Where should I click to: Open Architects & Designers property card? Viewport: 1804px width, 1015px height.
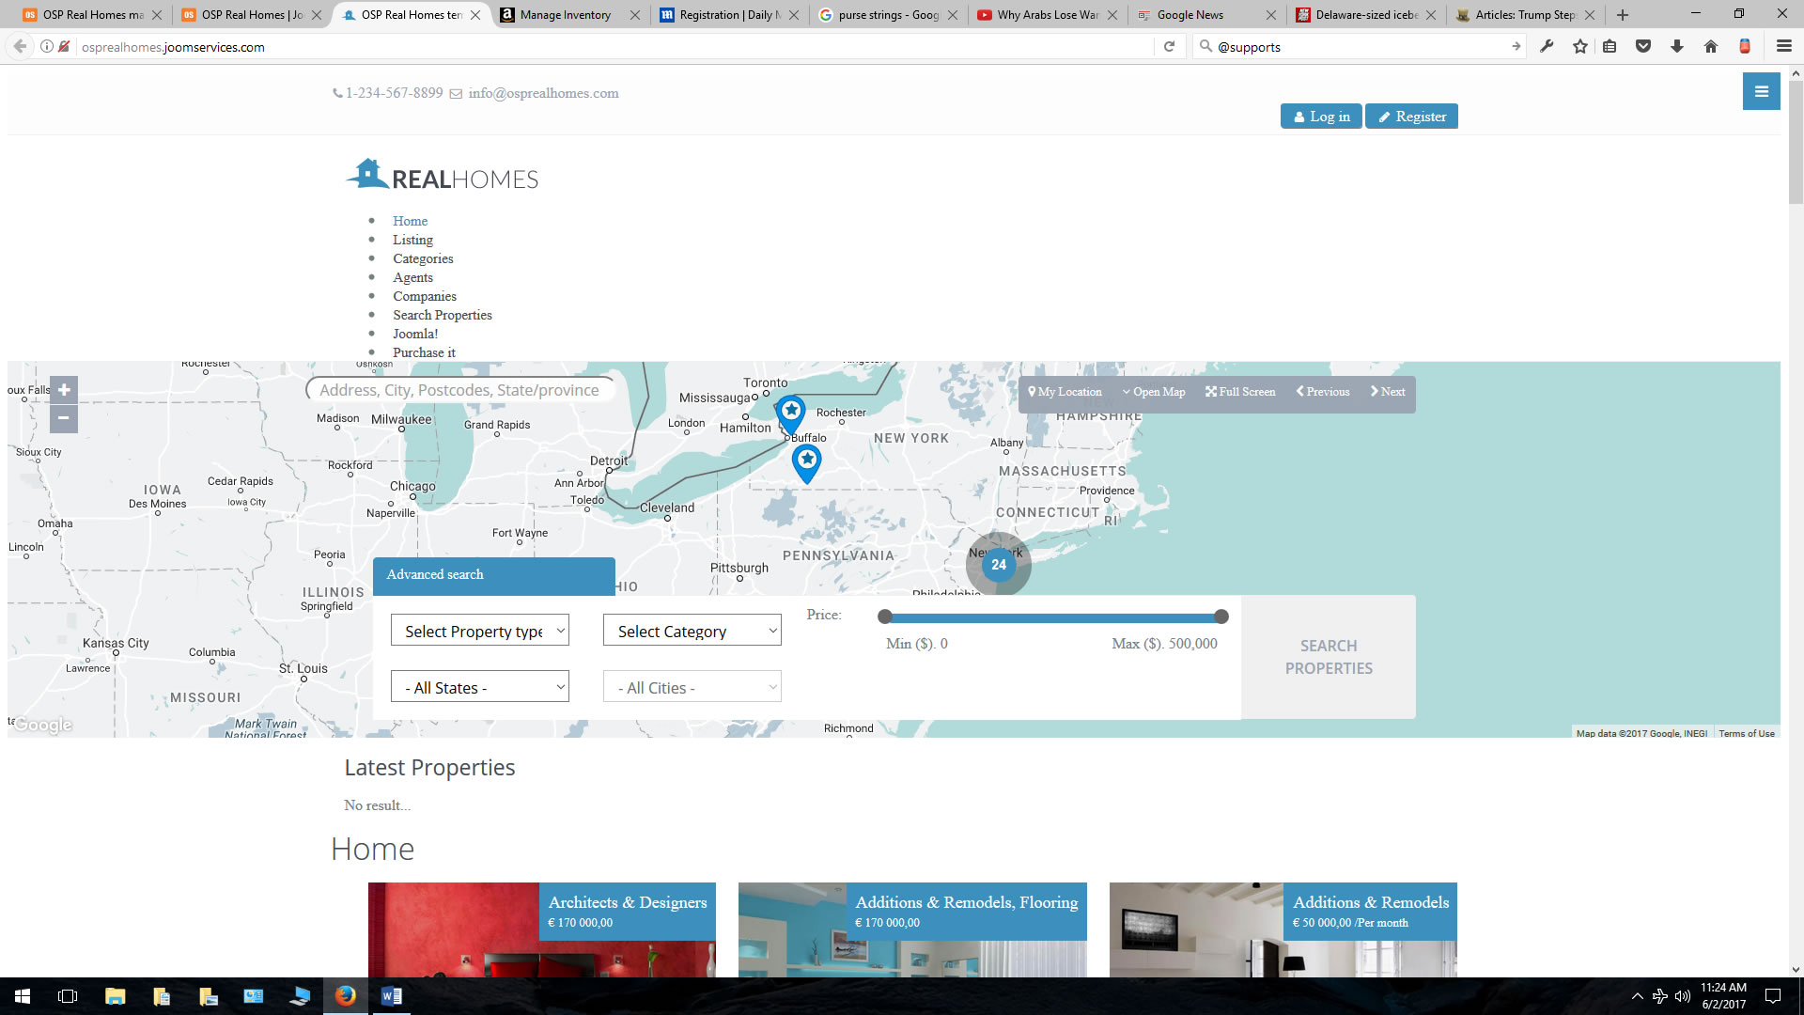tap(541, 929)
